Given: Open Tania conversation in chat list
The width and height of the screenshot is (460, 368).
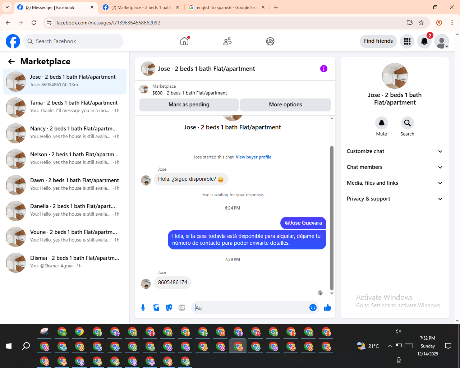Looking at the screenshot, I should click(65, 107).
